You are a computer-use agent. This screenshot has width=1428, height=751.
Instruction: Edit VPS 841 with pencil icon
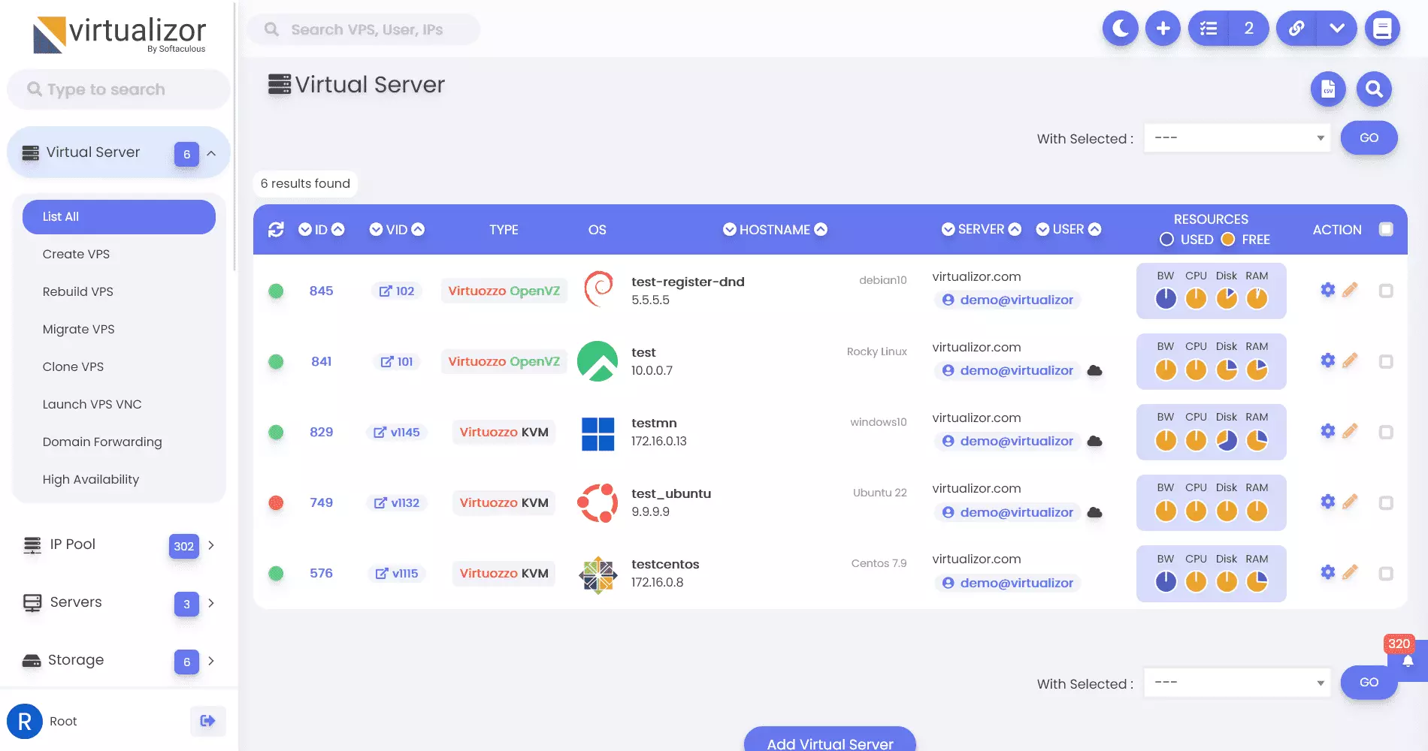(1350, 360)
